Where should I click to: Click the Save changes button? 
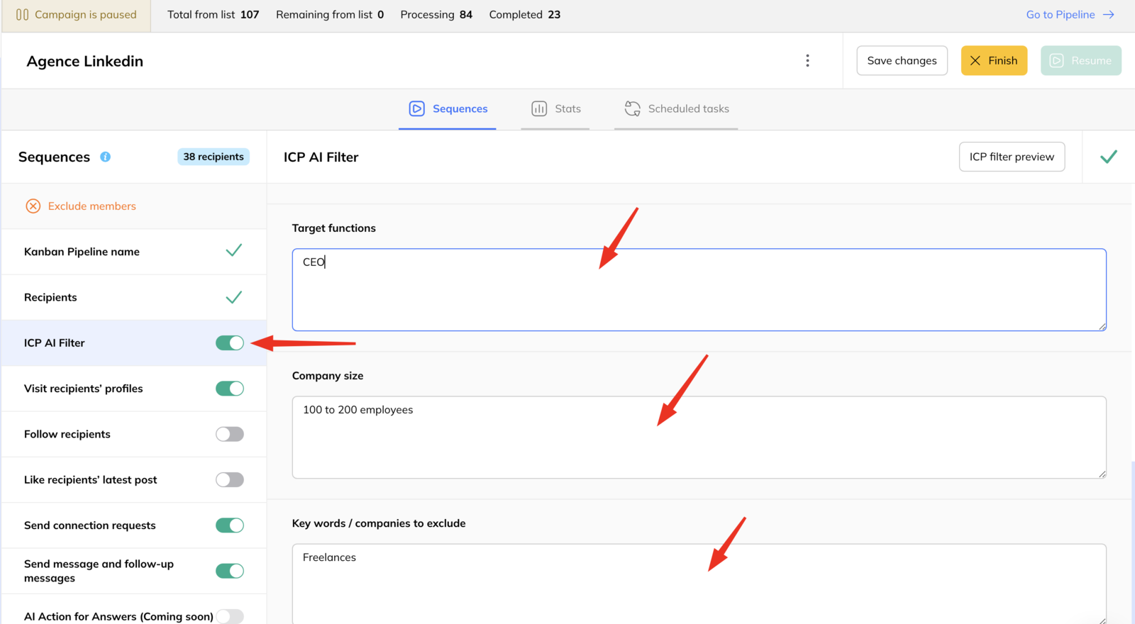902,60
